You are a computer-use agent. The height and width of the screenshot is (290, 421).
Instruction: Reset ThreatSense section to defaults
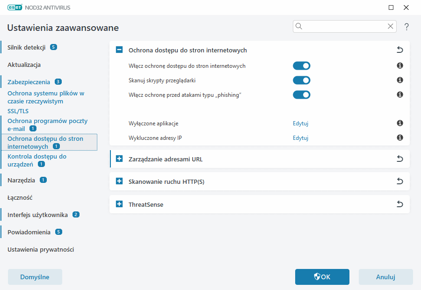[399, 204]
